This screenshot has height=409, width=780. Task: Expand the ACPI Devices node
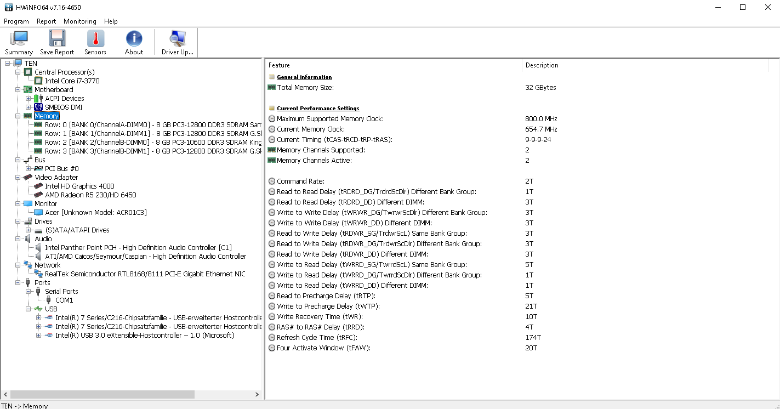[x=28, y=99]
